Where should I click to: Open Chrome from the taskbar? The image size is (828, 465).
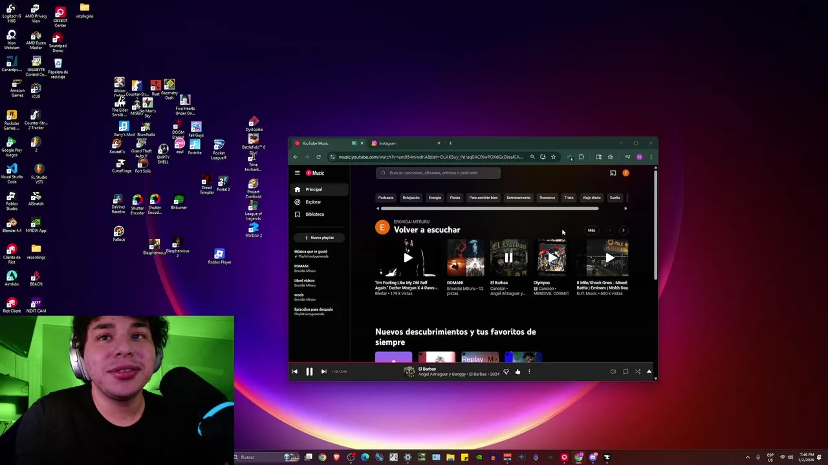click(322, 457)
